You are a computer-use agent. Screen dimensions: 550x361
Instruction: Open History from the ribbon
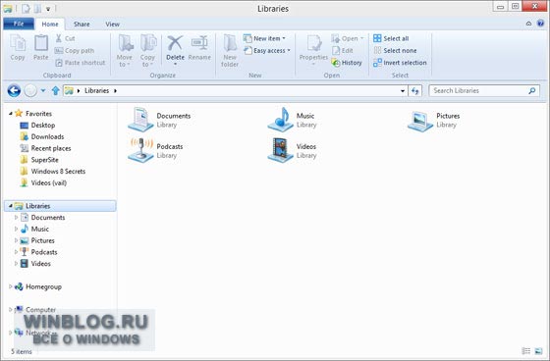click(347, 63)
